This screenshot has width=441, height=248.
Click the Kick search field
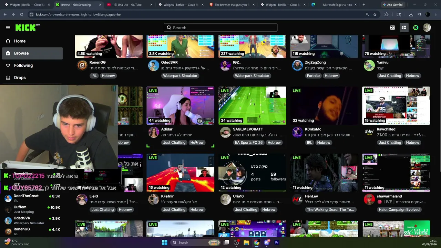pyautogui.click(x=220, y=28)
